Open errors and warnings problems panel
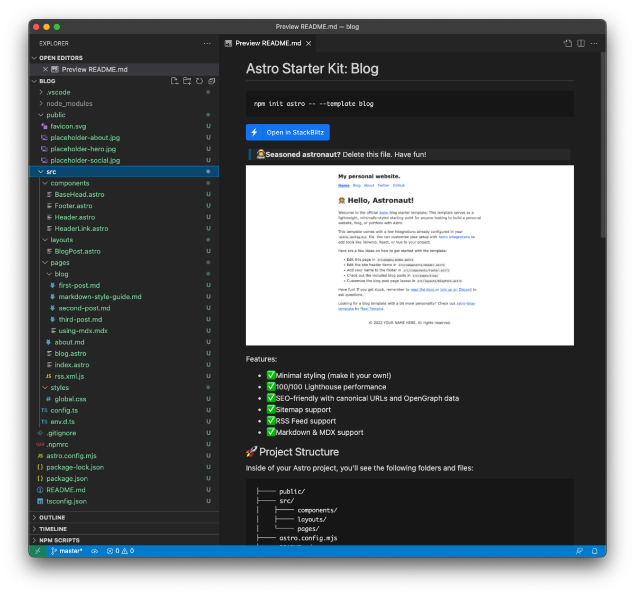The image size is (635, 595). 120,551
